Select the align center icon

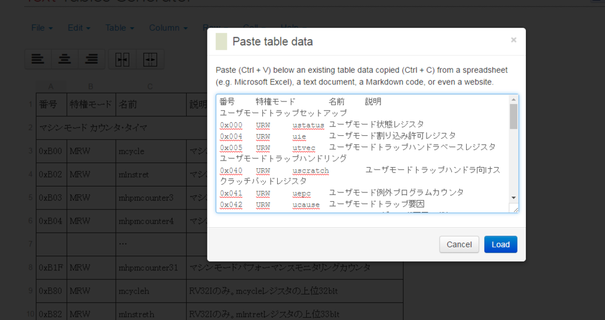tap(64, 60)
